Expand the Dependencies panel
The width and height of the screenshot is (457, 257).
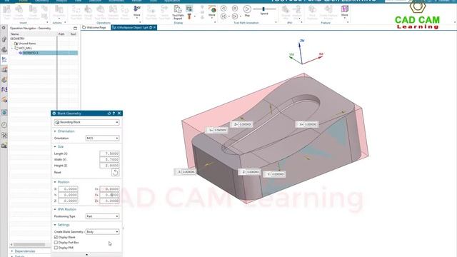pyautogui.click(x=12, y=251)
